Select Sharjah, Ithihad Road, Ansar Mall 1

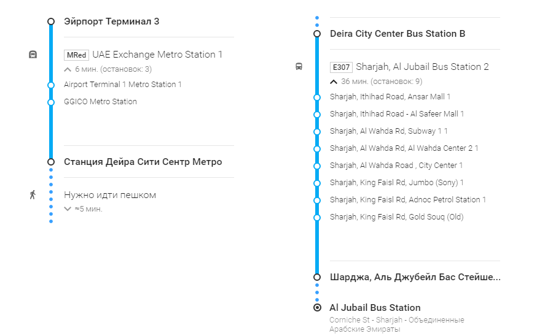coord(390,97)
